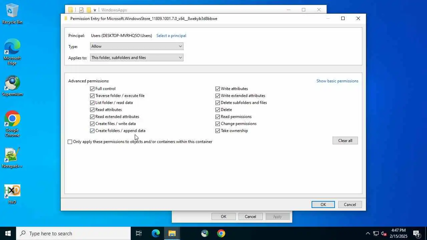Click Chrome icon in the taskbar
This screenshot has width=427, height=240.
click(x=221, y=233)
